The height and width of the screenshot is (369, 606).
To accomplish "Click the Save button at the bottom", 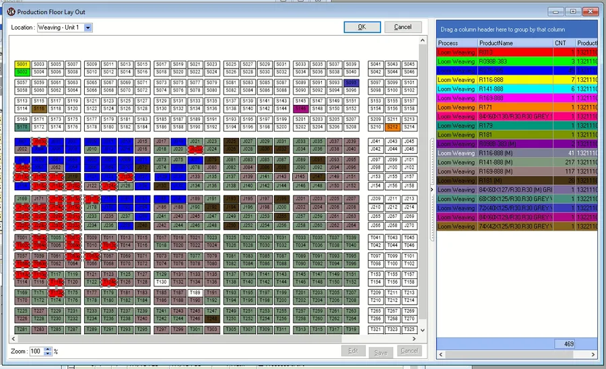I will tap(380, 352).
